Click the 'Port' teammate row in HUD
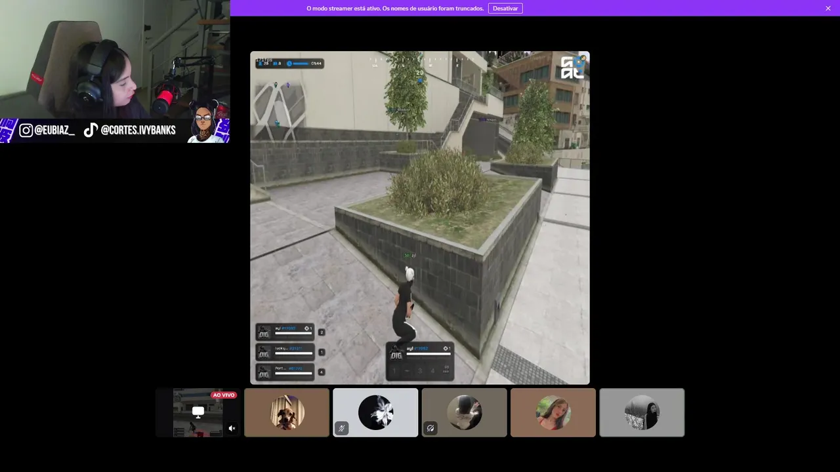Image resolution: width=840 pixels, height=472 pixels. click(285, 372)
